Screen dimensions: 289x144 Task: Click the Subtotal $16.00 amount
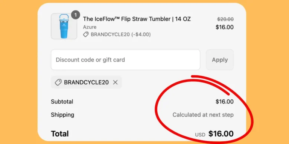225,102
